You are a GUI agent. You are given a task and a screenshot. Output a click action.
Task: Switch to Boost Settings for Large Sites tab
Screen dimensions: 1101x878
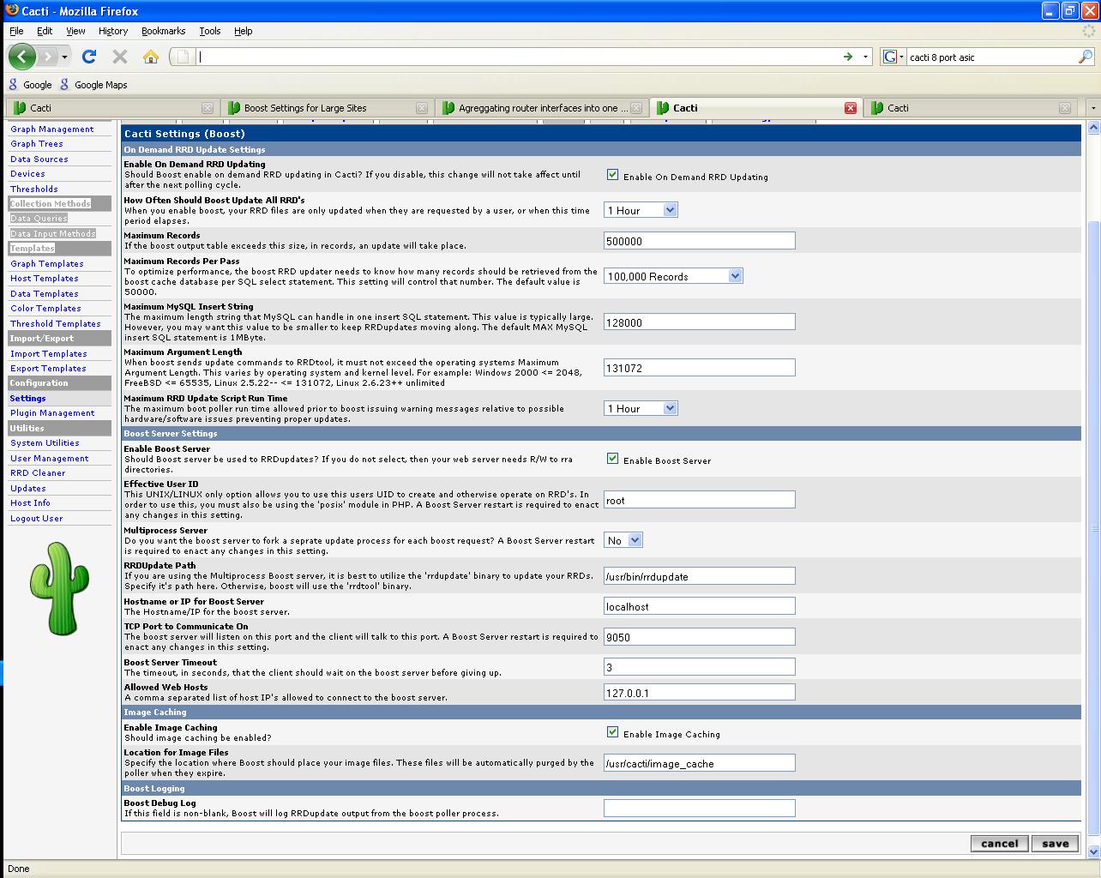pyautogui.click(x=327, y=108)
